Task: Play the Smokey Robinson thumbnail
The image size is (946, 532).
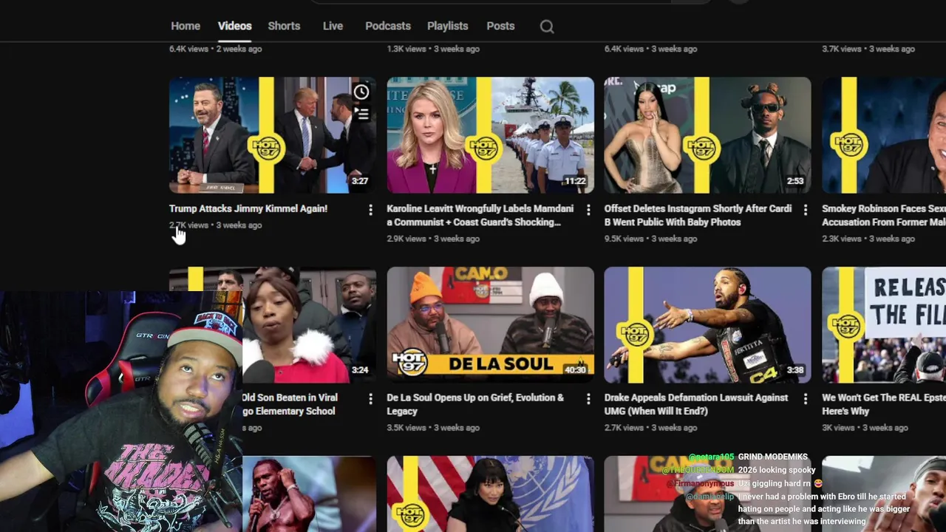Action: tap(884, 135)
